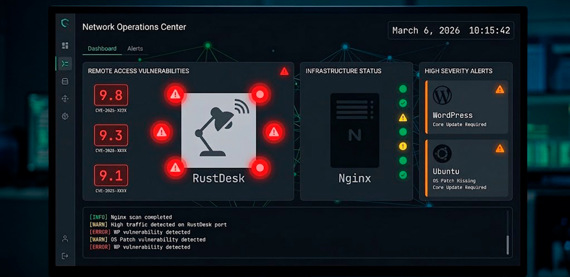Toggle the topmost green status dot
This screenshot has height=277, width=570.
tap(402, 89)
